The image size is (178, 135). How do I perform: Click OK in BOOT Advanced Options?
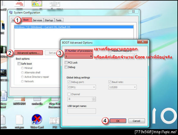coord(118,121)
